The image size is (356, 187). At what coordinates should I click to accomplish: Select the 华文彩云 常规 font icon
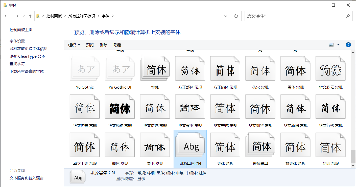pyautogui.click(x=330, y=68)
